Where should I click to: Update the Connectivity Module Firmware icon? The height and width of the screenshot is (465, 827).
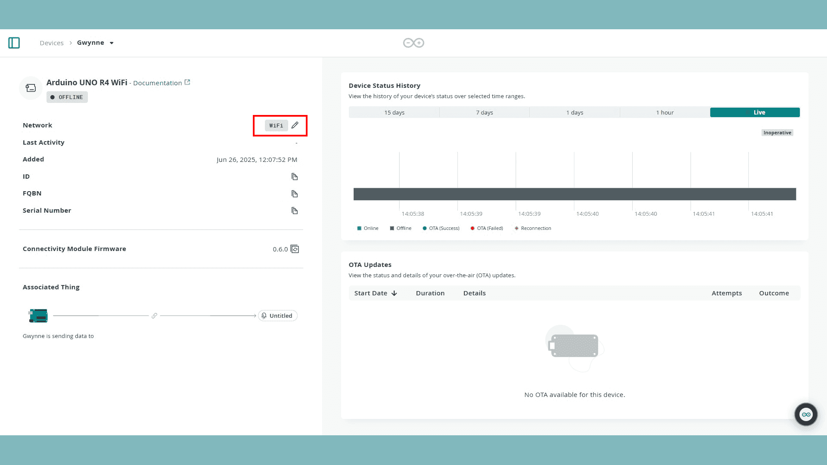pyautogui.click(x=295, y=249)
